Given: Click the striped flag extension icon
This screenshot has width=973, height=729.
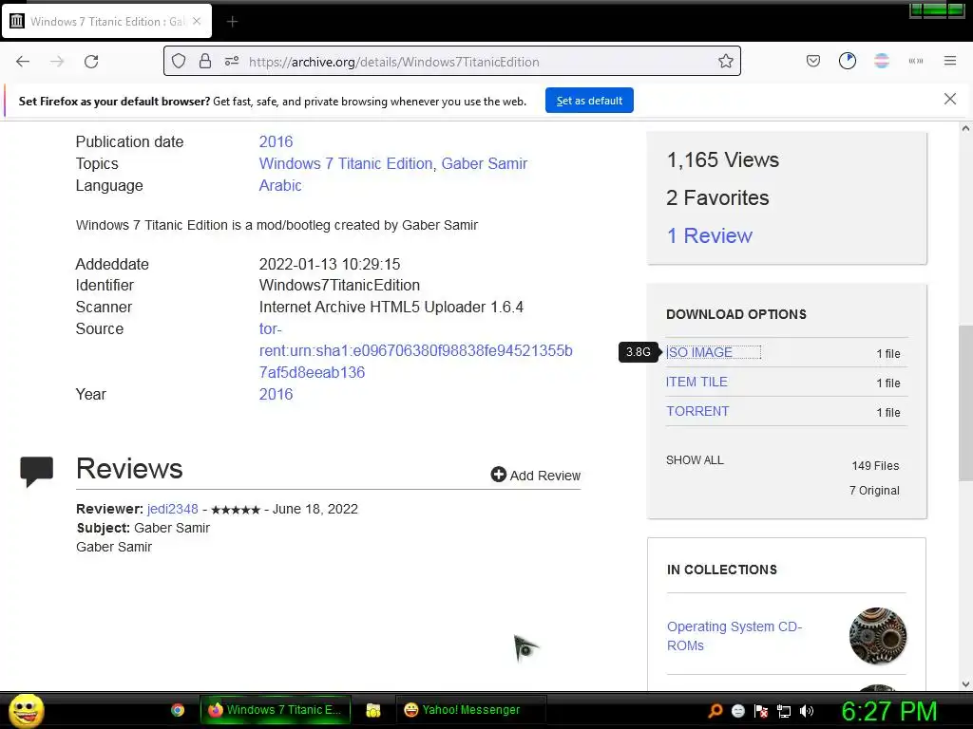Looking at the screenshot, I should click(881, 61).
